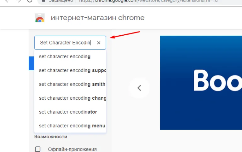Clear the search field with the X icon
The image size is (242, 152).
click(x=99, y=43)
